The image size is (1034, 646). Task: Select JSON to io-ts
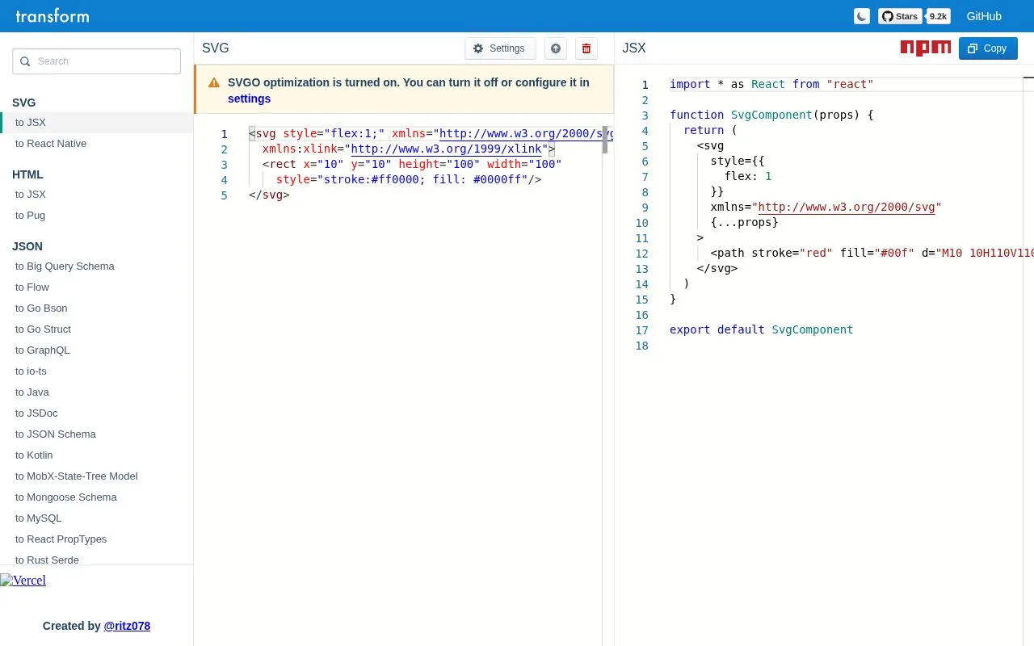click(x=97, y=371)
